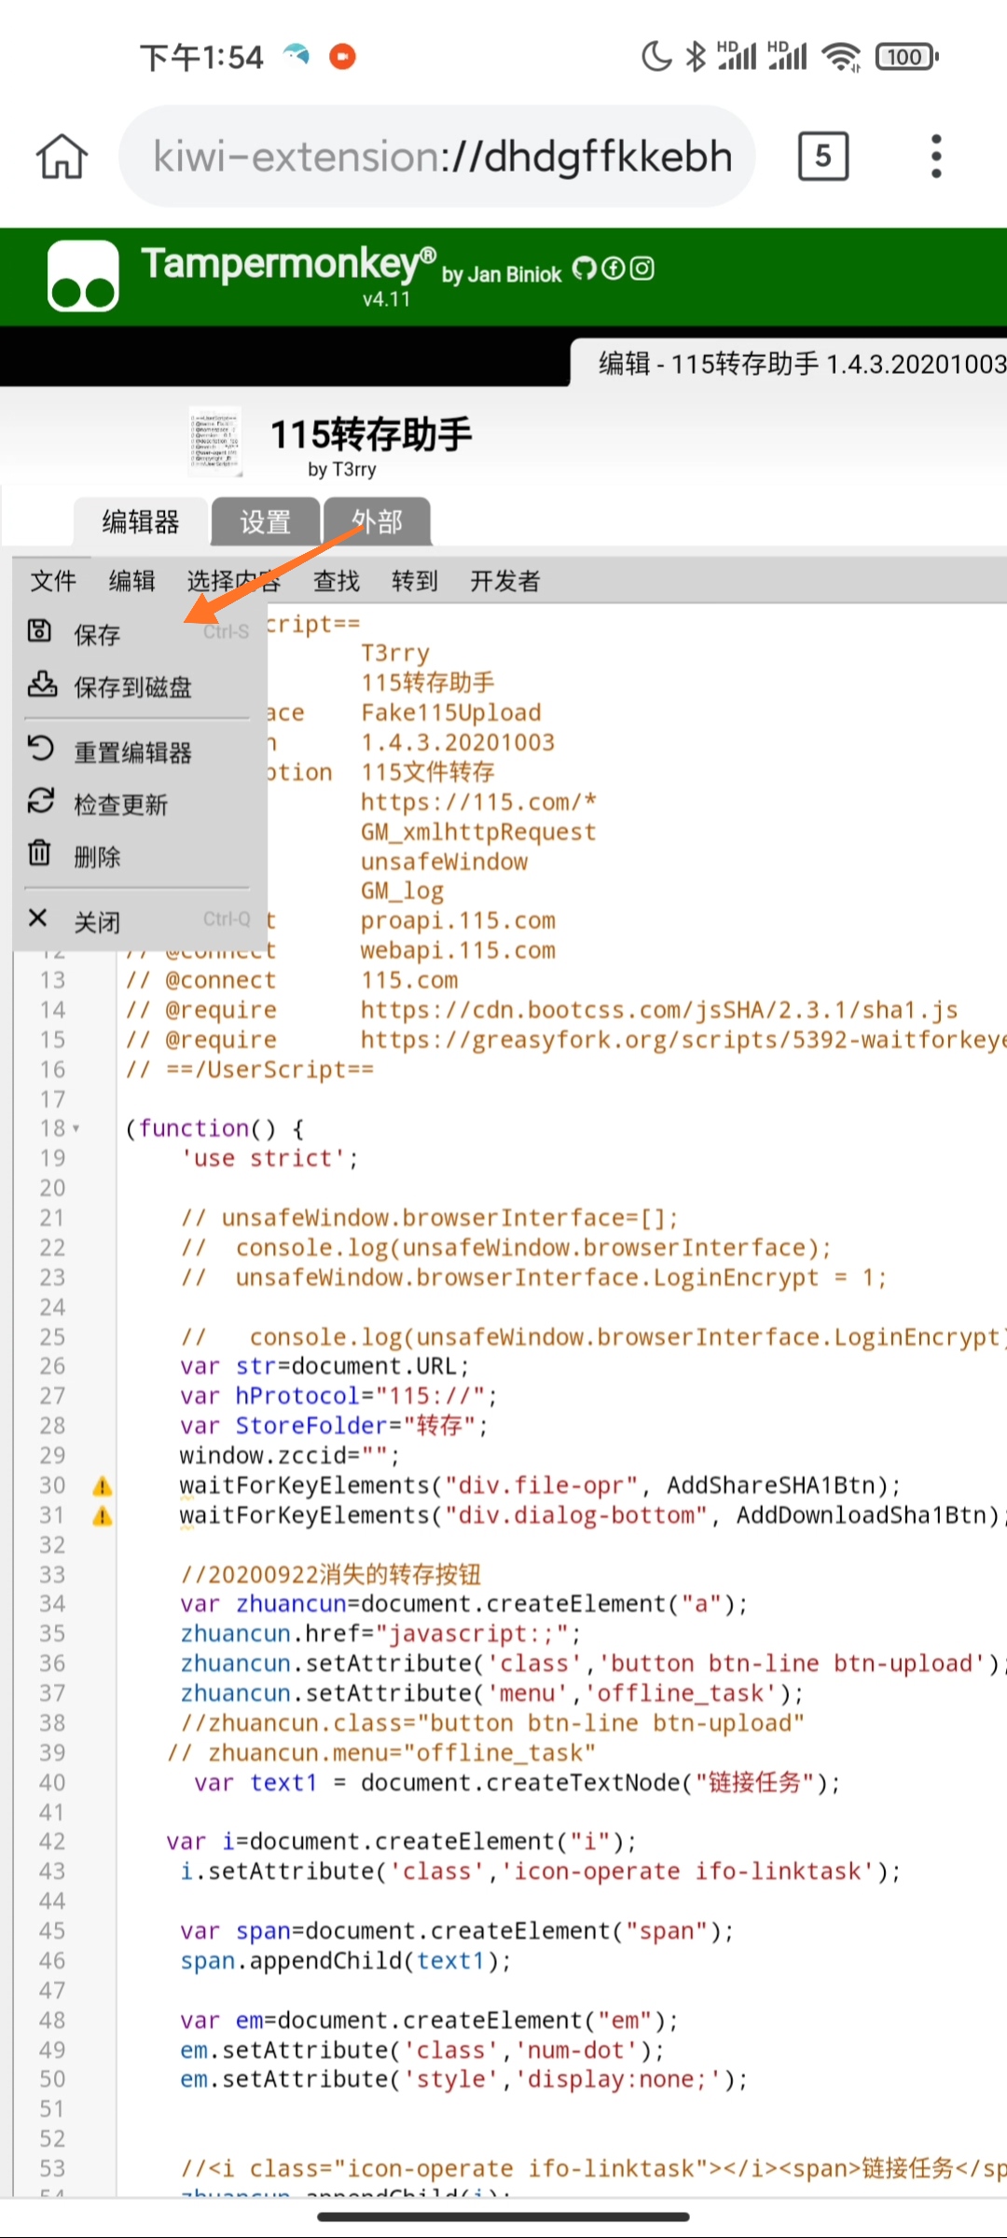Click the text 'proapi.115.com'
1007x2238 pixels.
point(458,920)
